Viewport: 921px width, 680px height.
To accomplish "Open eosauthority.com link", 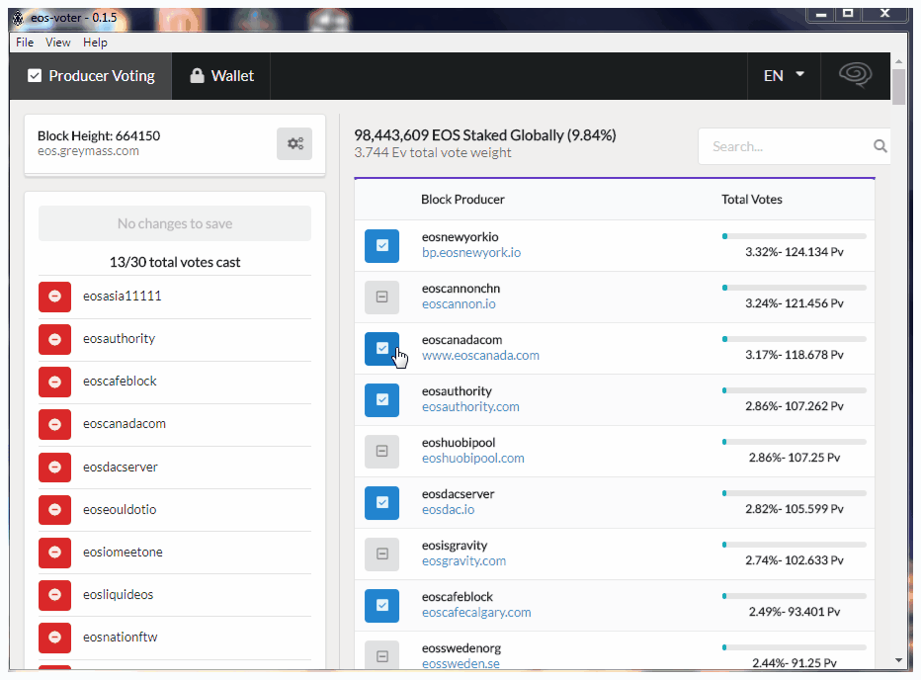I will (x=470, y=407).
